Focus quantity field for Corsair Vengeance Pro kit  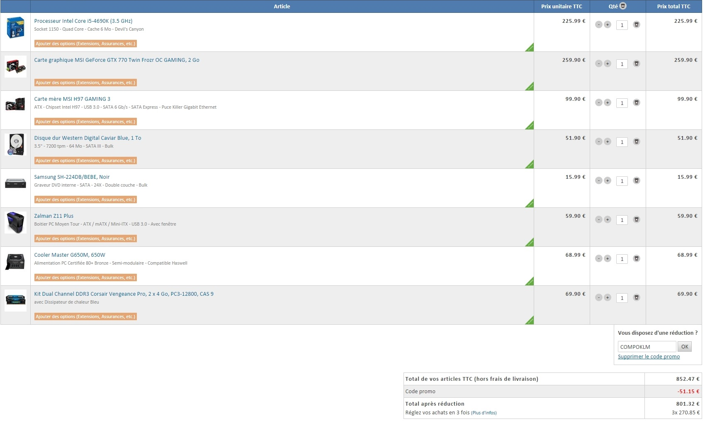(x=622, y=298)
